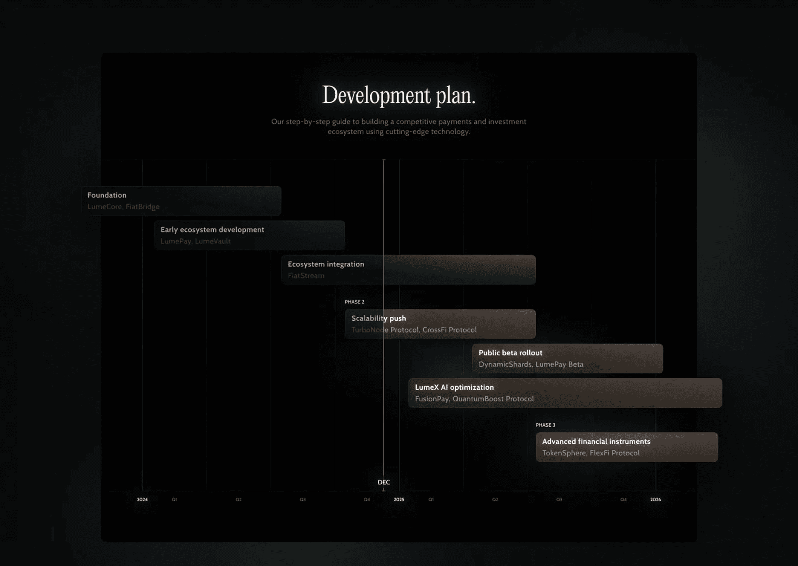This screenshot has height=566, width=798.
Task: Select the Early ecosystem development bar
Action: pyautogui.click(x=249, y=235)
